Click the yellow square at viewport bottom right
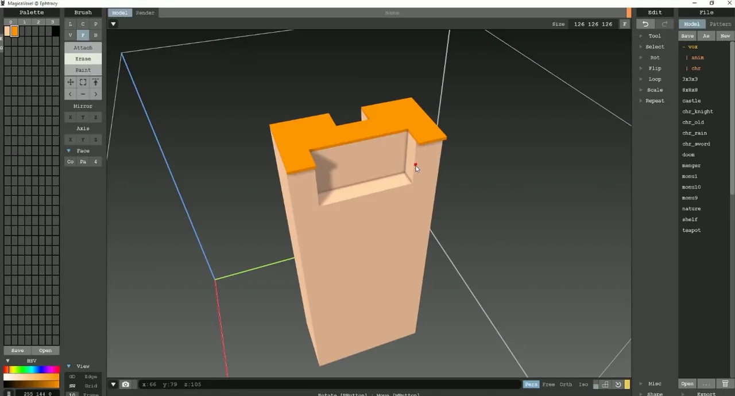Image resolution: width=735 pixels, height=396 pixels. click(627, 385)
